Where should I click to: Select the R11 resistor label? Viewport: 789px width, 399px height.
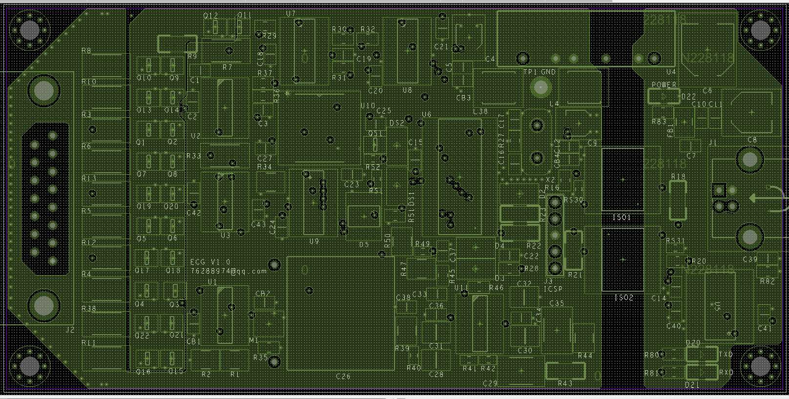point(89,343)
